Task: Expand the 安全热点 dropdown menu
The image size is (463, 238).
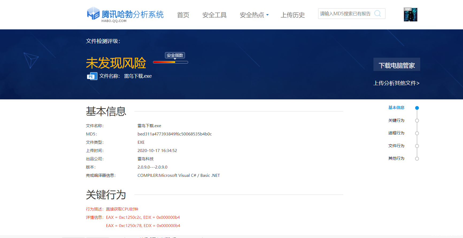Action: click(254, 15)
